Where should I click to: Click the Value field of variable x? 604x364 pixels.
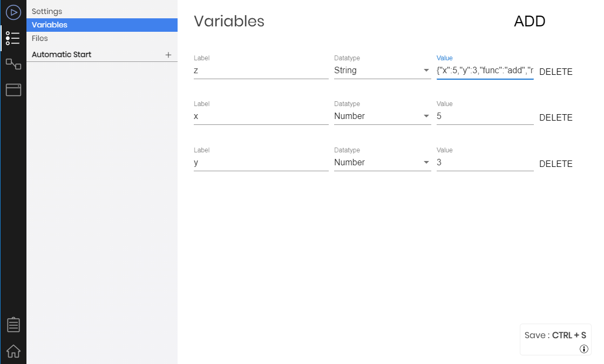pyautogui.click(x=485, y=116)
